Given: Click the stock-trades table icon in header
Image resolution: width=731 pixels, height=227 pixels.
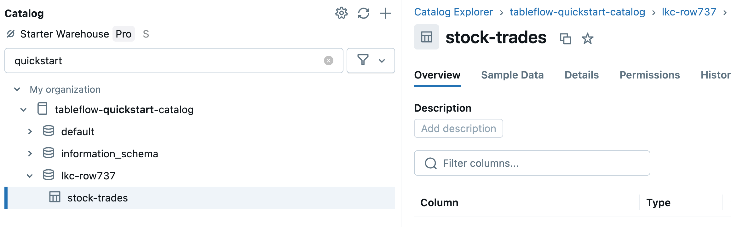Looking at the screenshot, I should [426, 37].
